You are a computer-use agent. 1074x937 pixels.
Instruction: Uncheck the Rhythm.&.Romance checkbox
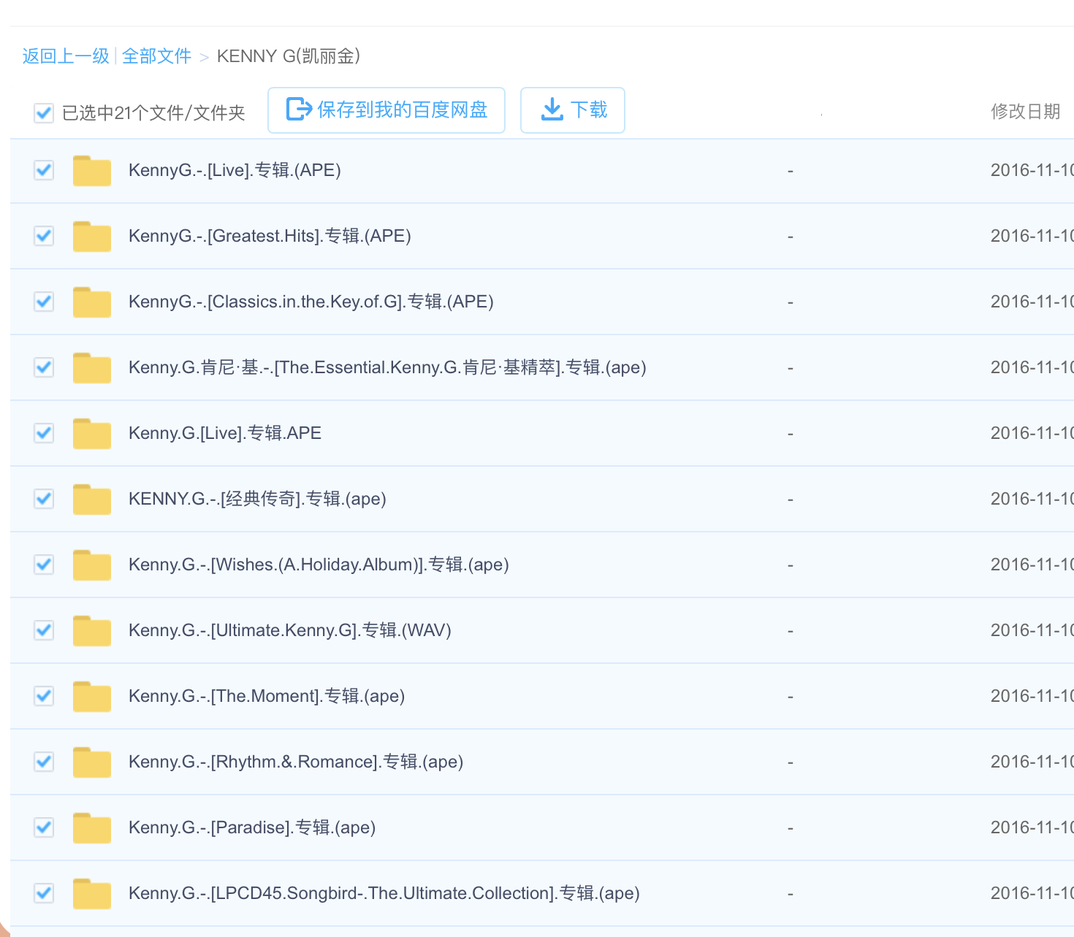(44, 762)
